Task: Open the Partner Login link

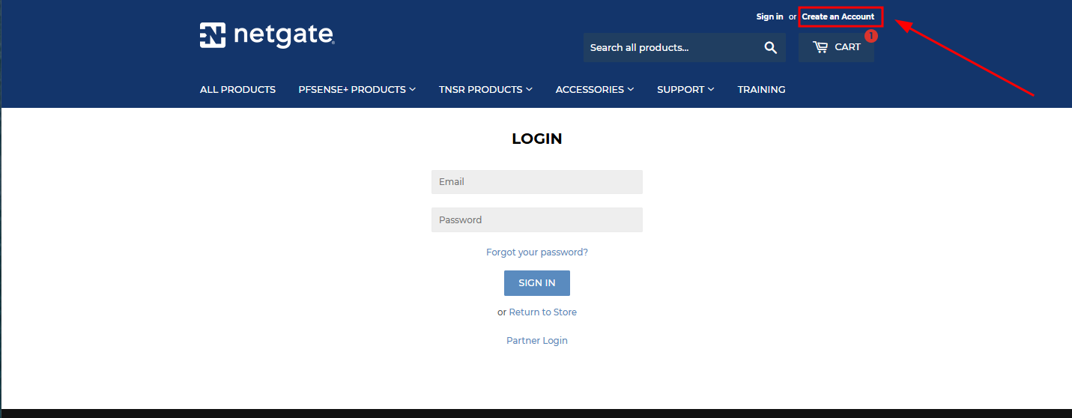Action: (537, 341)
